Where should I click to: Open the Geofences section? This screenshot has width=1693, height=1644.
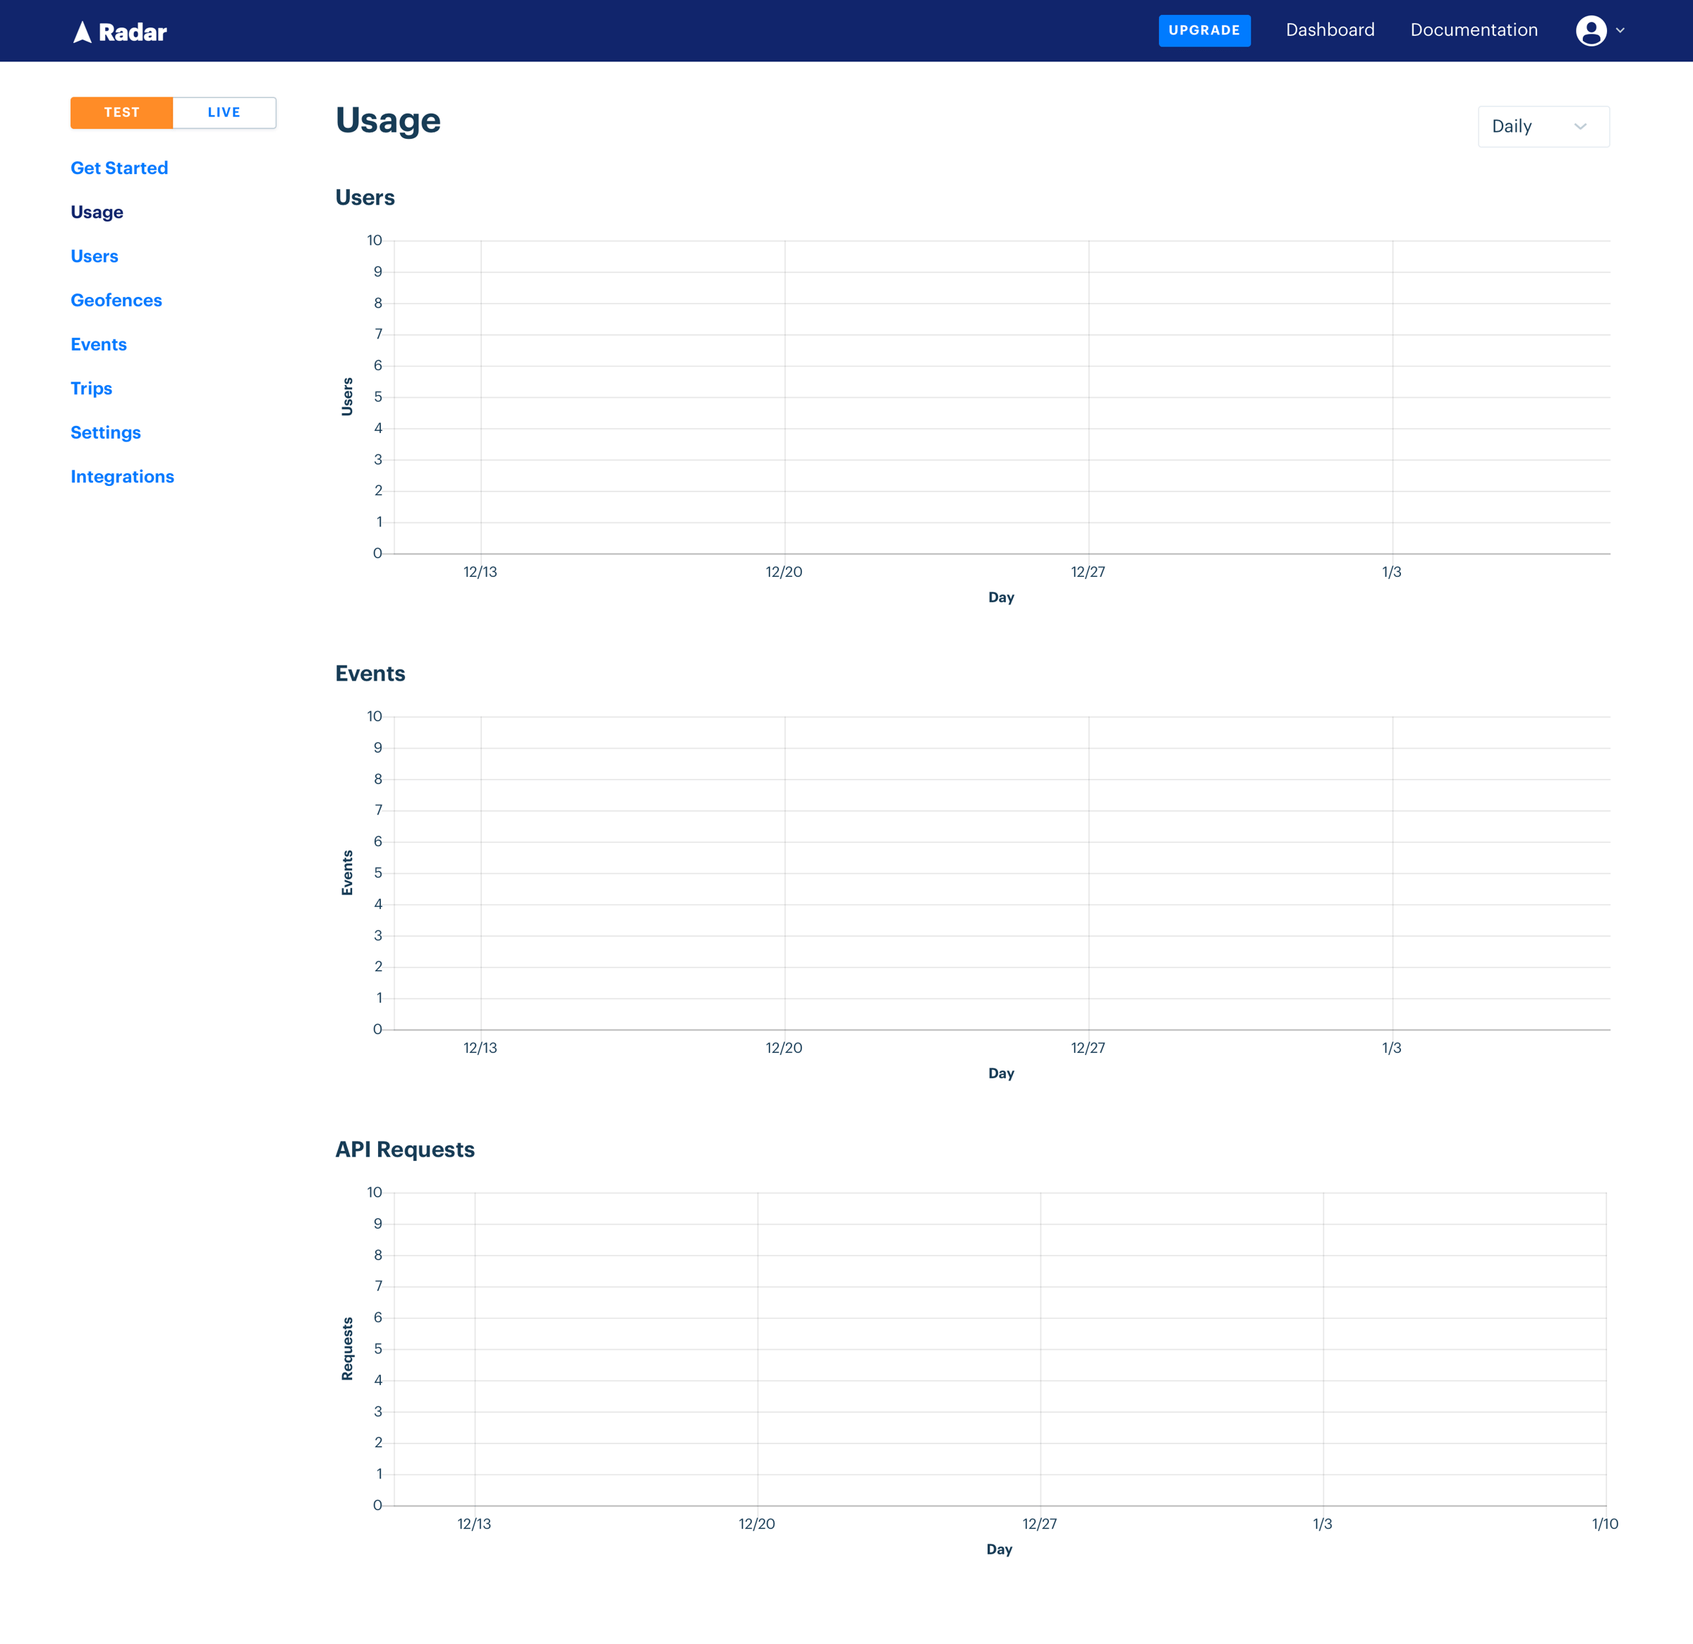point(116,300)
